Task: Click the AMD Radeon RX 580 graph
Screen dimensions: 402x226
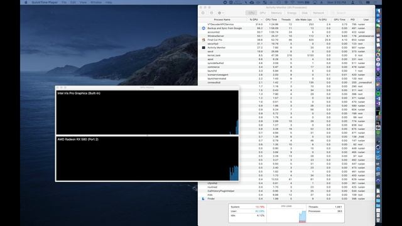Action: pyautogui.click(x=148, y=158)
